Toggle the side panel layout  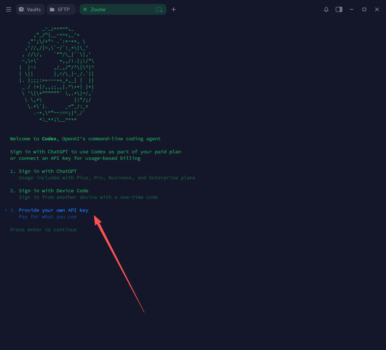click(339, 9)
